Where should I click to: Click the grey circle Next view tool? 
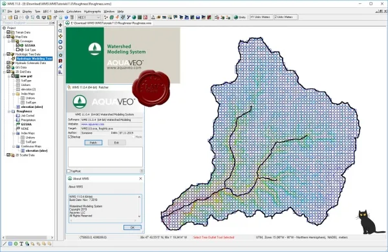coord(60,47)
